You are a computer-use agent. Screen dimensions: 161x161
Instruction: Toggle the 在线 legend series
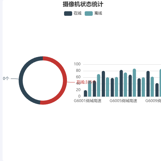[x=73, y=14]
